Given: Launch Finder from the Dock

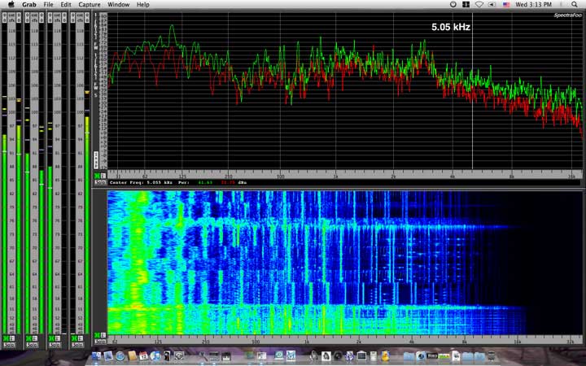Looking at the screenshot, I should (96, 355).
